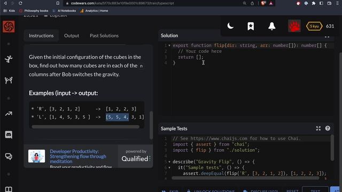Click the '// Your code here' comment line
Screen dimensions: 342x192
pos(200,51)
